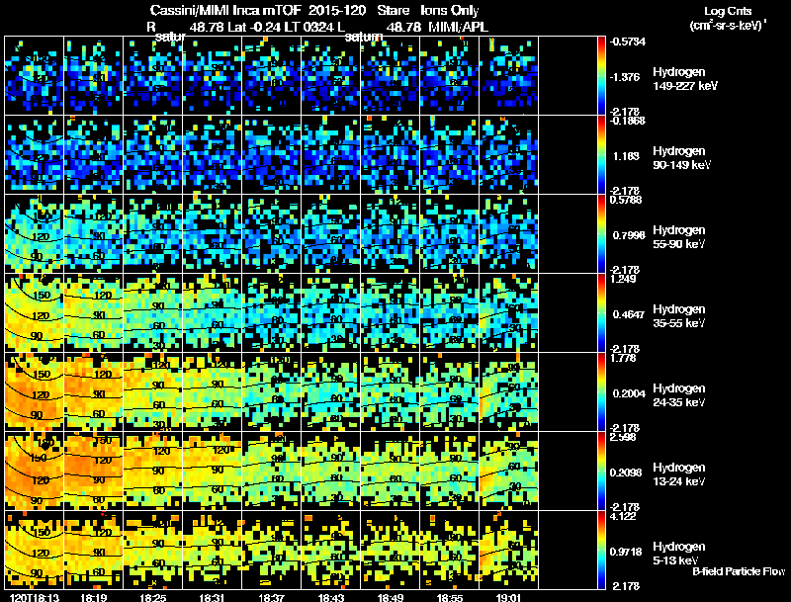Click the '18:49' time axis label
Viewport: 791px width, 602px height.
point(390,597)
